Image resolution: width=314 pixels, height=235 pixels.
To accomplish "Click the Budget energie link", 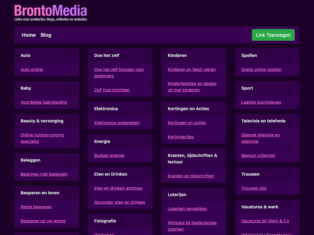I will tap(109, 155).
